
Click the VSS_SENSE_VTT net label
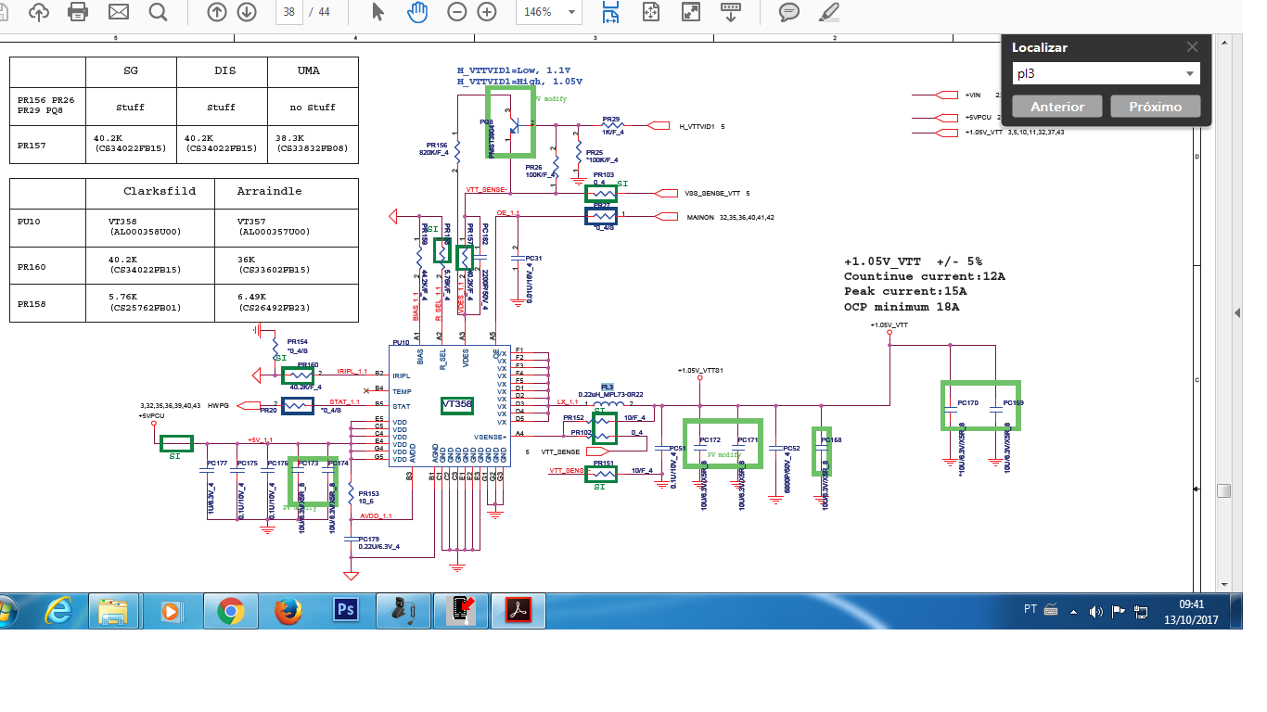(x=711, y=193)
